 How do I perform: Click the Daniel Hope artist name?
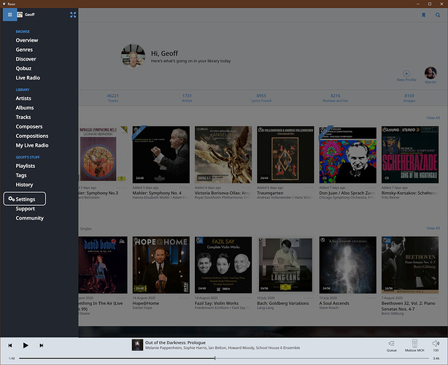[x=142, y=308]
